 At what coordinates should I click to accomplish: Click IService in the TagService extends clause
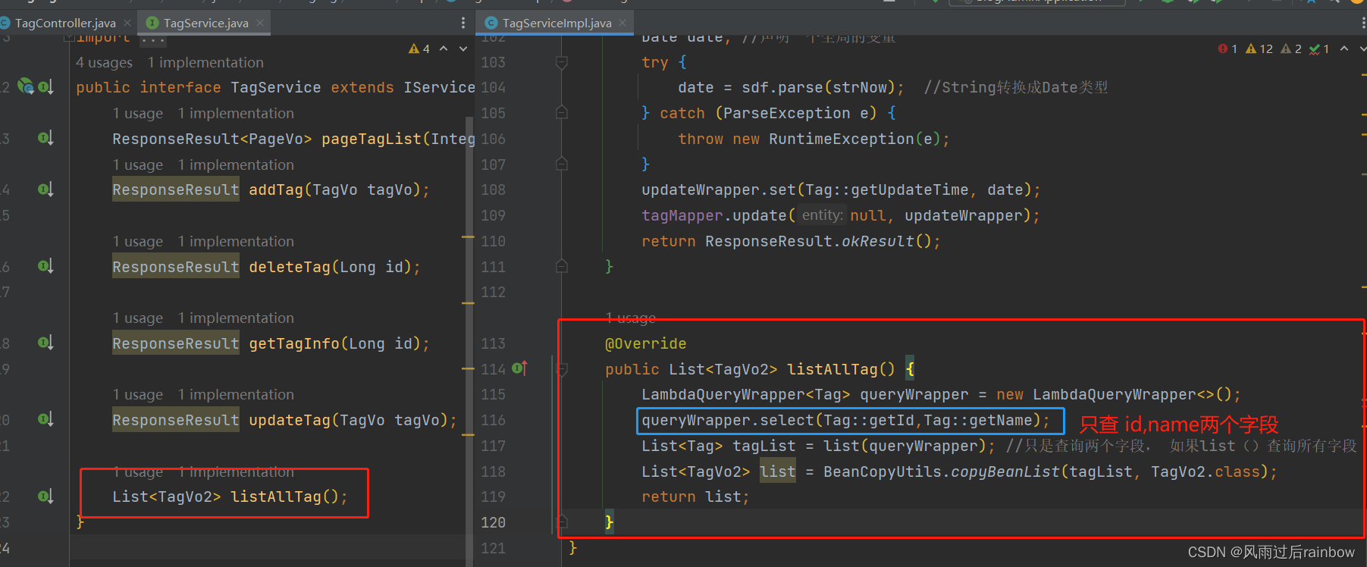pyautogui.click(x=439, y=87)
